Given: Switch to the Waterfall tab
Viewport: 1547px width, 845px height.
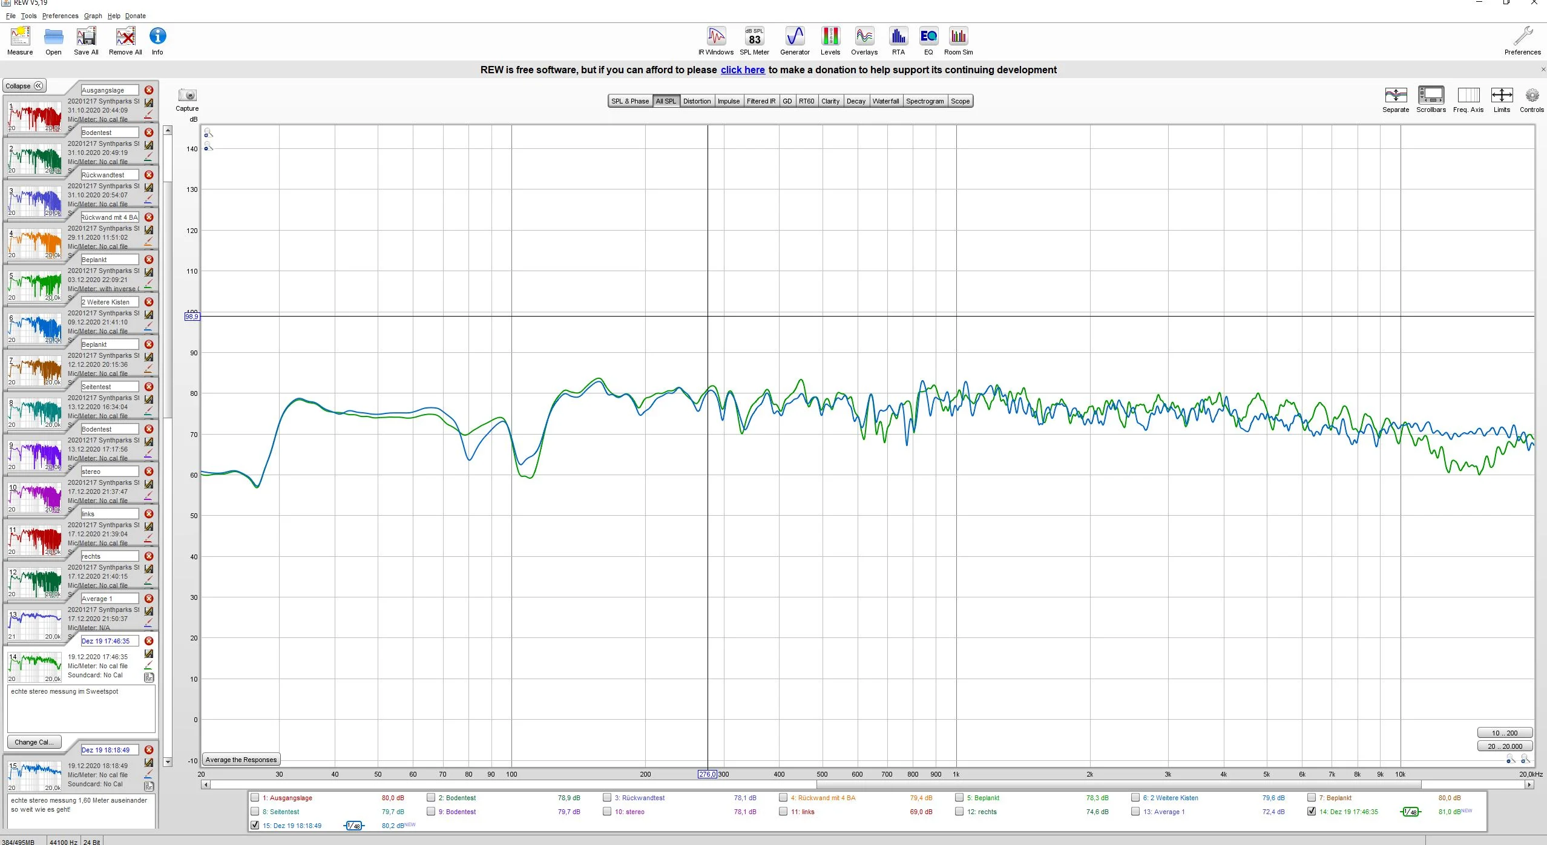Looking at the screenshot, I should coord(885,101).
